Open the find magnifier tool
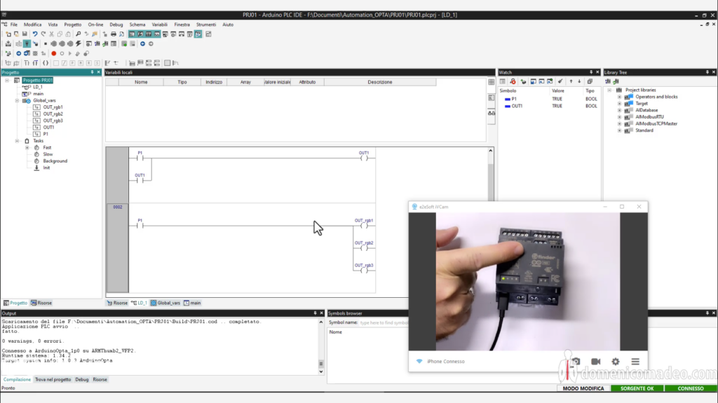 click(79, 34)
